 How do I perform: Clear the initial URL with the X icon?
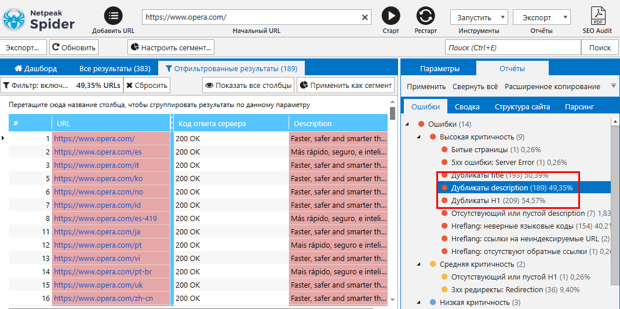coord(364,17)
